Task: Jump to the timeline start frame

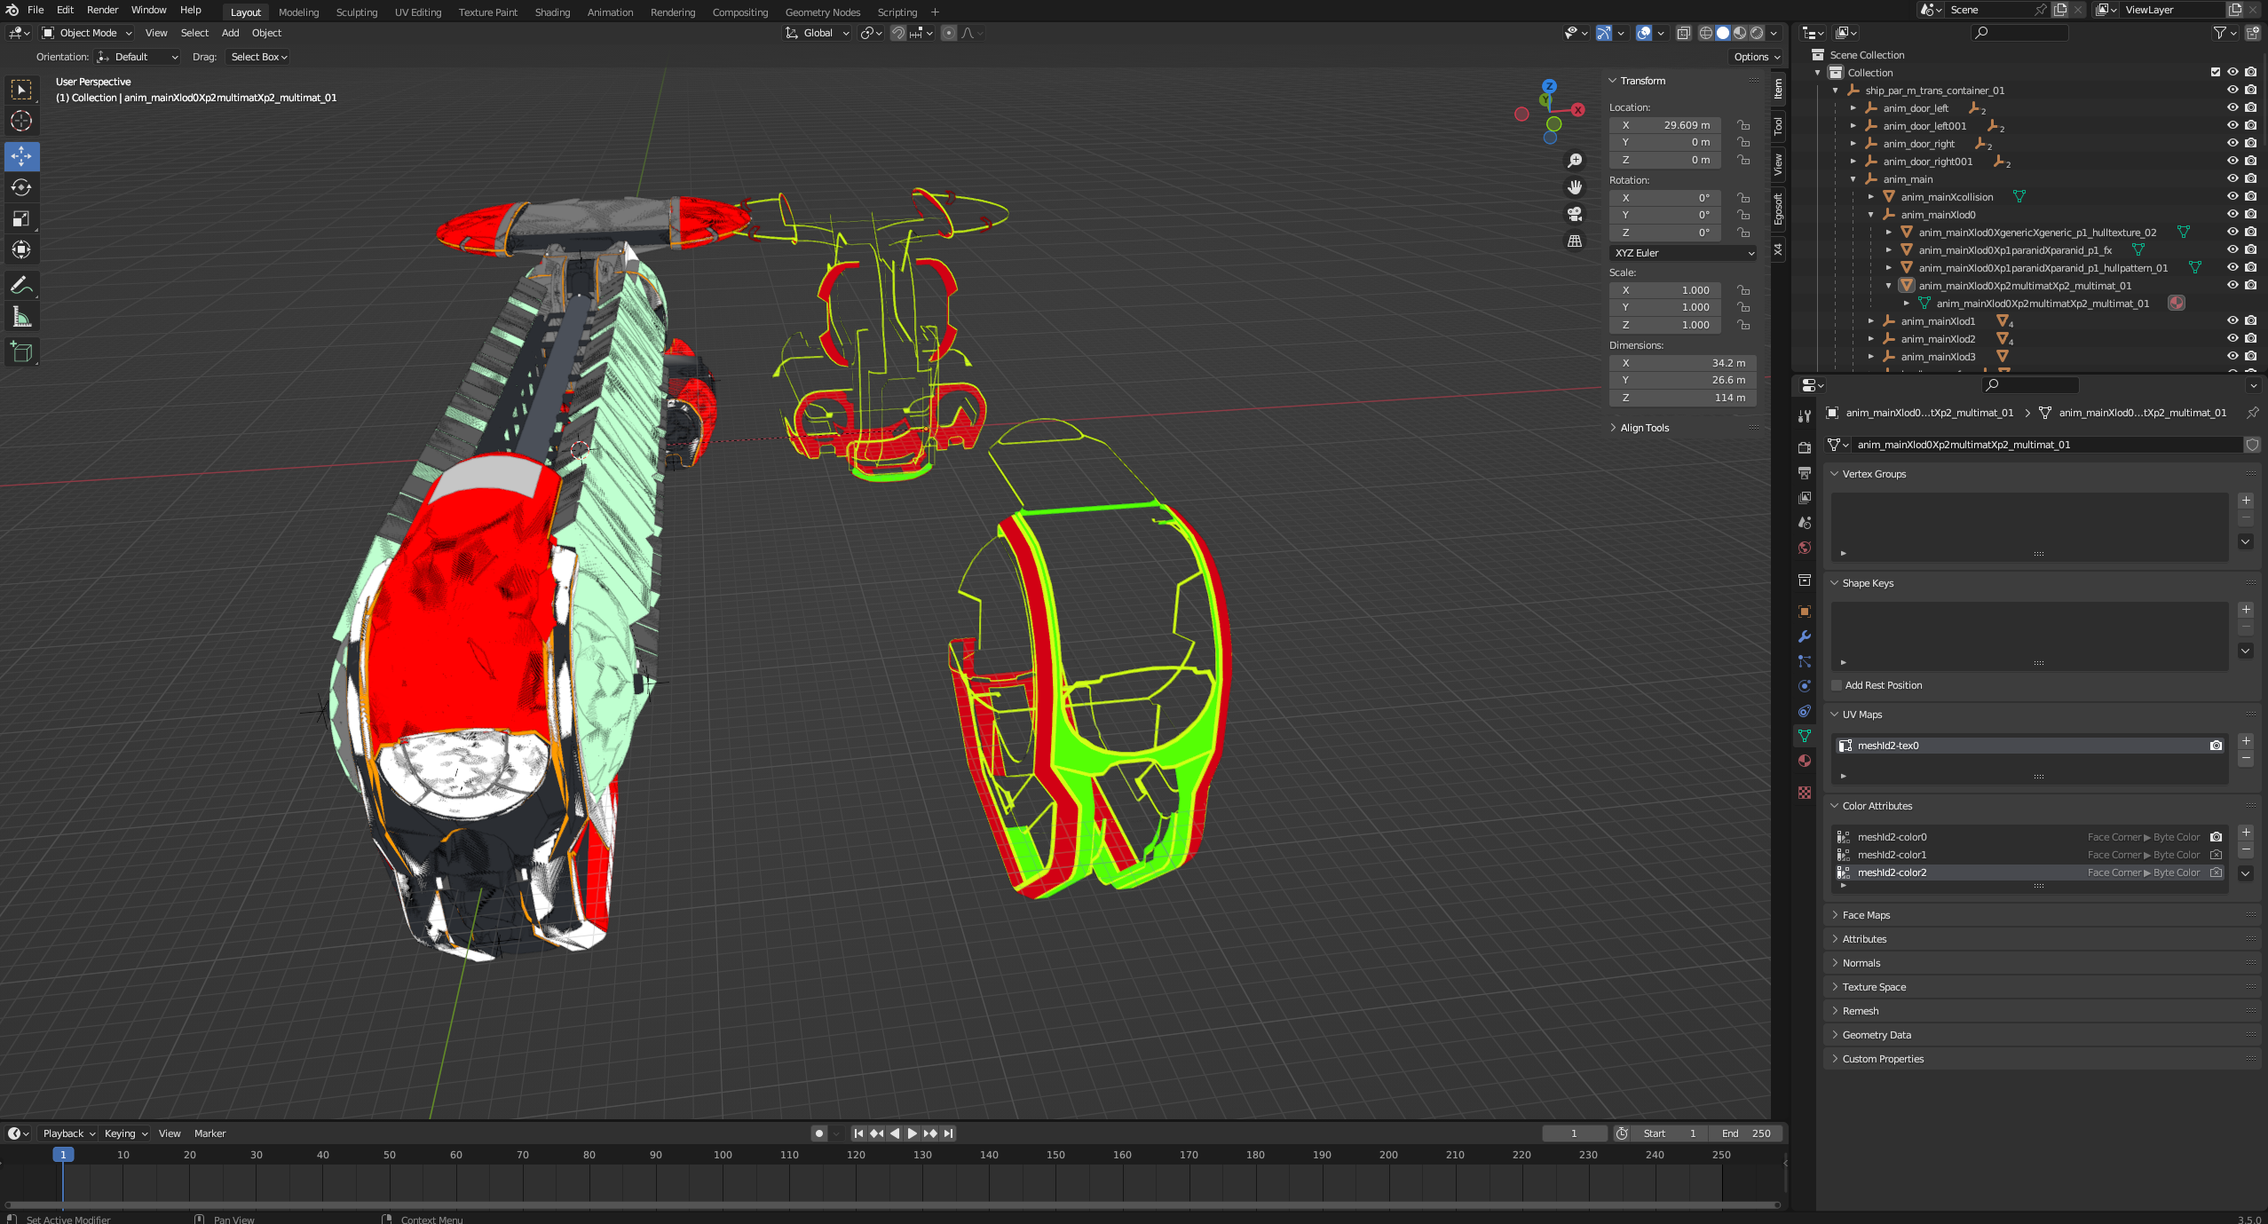Action: [858, 1133]
